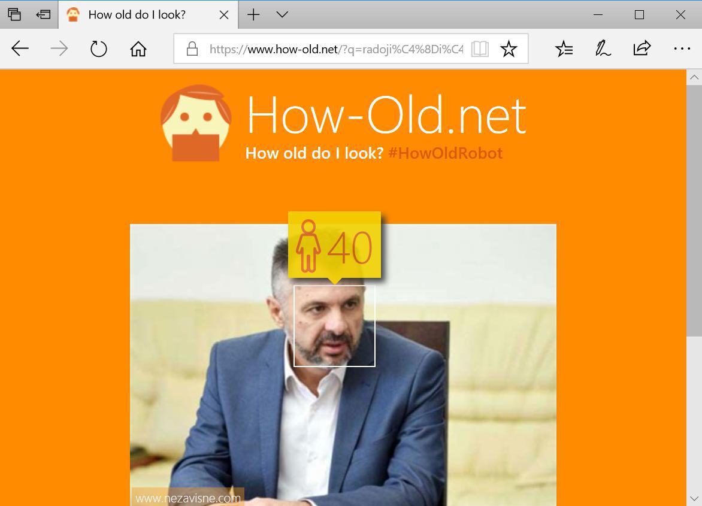The image size is (702, 506).
Task: Share this page via share icon
Action: coord(642,49)
